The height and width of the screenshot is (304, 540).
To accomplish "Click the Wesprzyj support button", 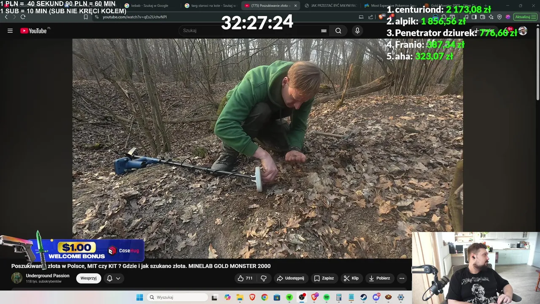I will tap(89, 278).
